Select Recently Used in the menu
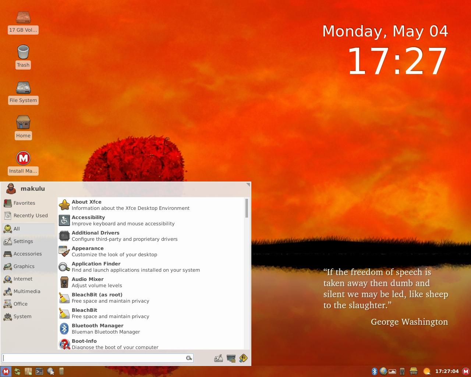471x377 pixels. pyautogui.click(x=31, y=215)
